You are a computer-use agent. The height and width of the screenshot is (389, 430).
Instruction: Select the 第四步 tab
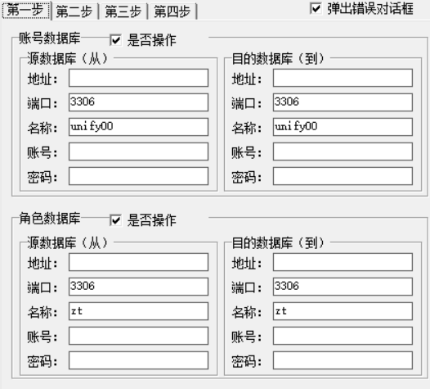(x=172, y=11)
